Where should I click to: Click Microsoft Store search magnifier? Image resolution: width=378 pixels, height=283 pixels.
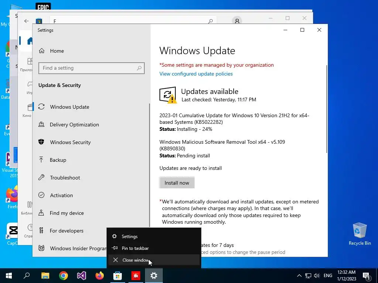[210, 21]
